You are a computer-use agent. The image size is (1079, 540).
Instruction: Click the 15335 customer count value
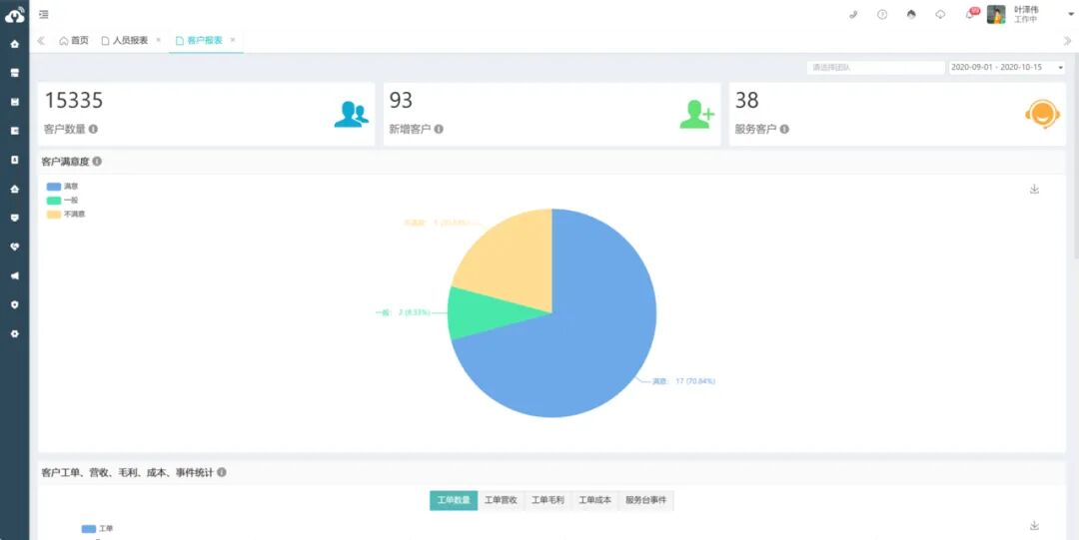pyautogui.click(x=74, y=101)
